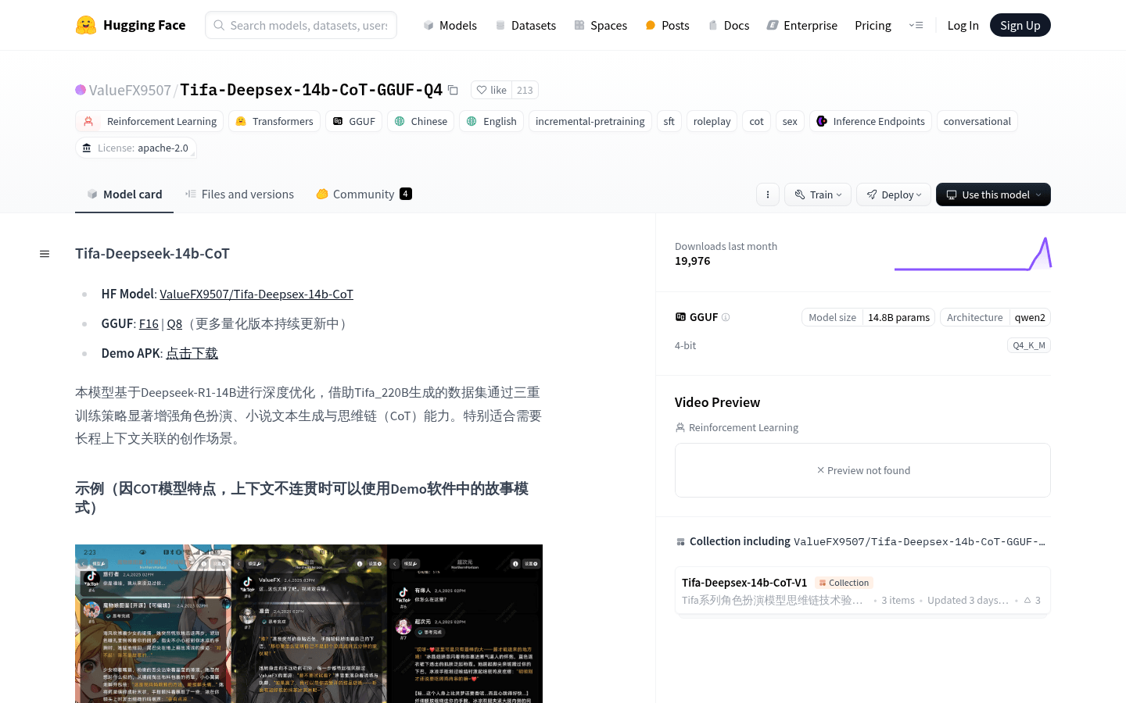Click the three-dot more options icon

click(768, 194)
